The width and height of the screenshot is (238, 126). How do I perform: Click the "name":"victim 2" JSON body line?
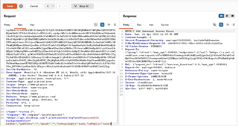[x=20, y=112]
